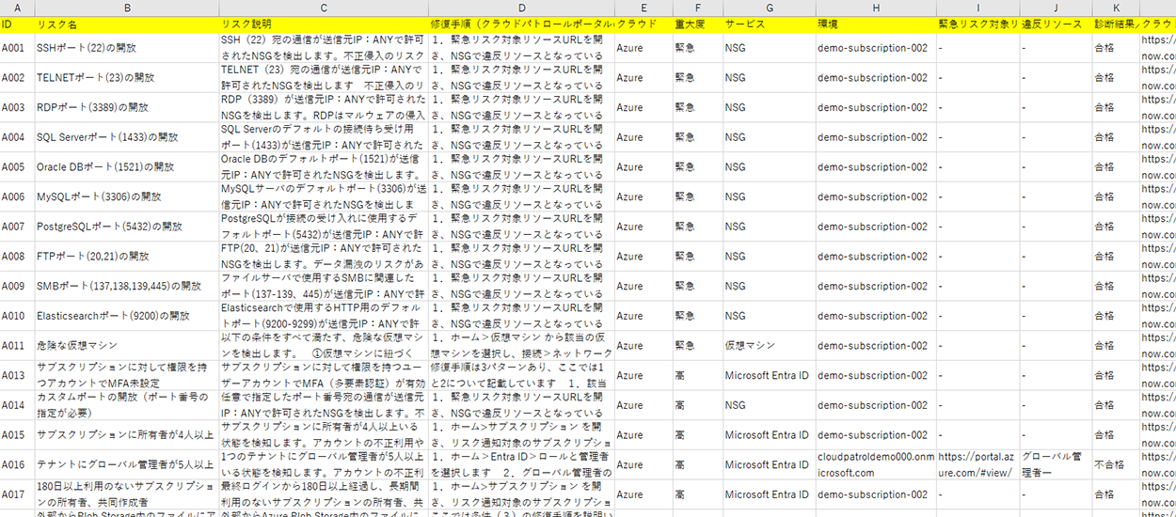Select ID cell A011
The height and width of the screenshot is (517, 1176).
point(17,346)
